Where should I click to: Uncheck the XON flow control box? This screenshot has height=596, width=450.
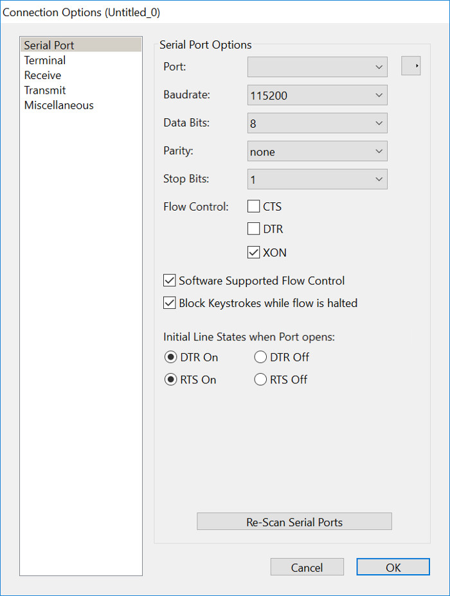tap(254, 252)
